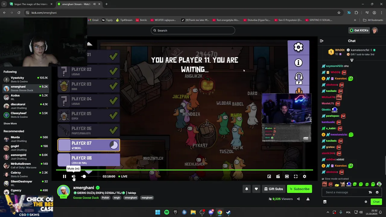The height and width of the screenshot is (217, 386).
Task: Open the video player settings gear
Action: point(305,176)
